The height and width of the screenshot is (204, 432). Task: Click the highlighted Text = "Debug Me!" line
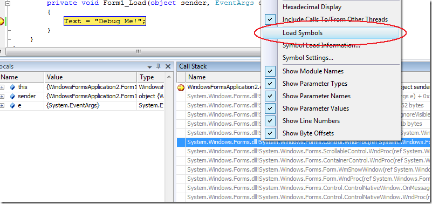105,21
